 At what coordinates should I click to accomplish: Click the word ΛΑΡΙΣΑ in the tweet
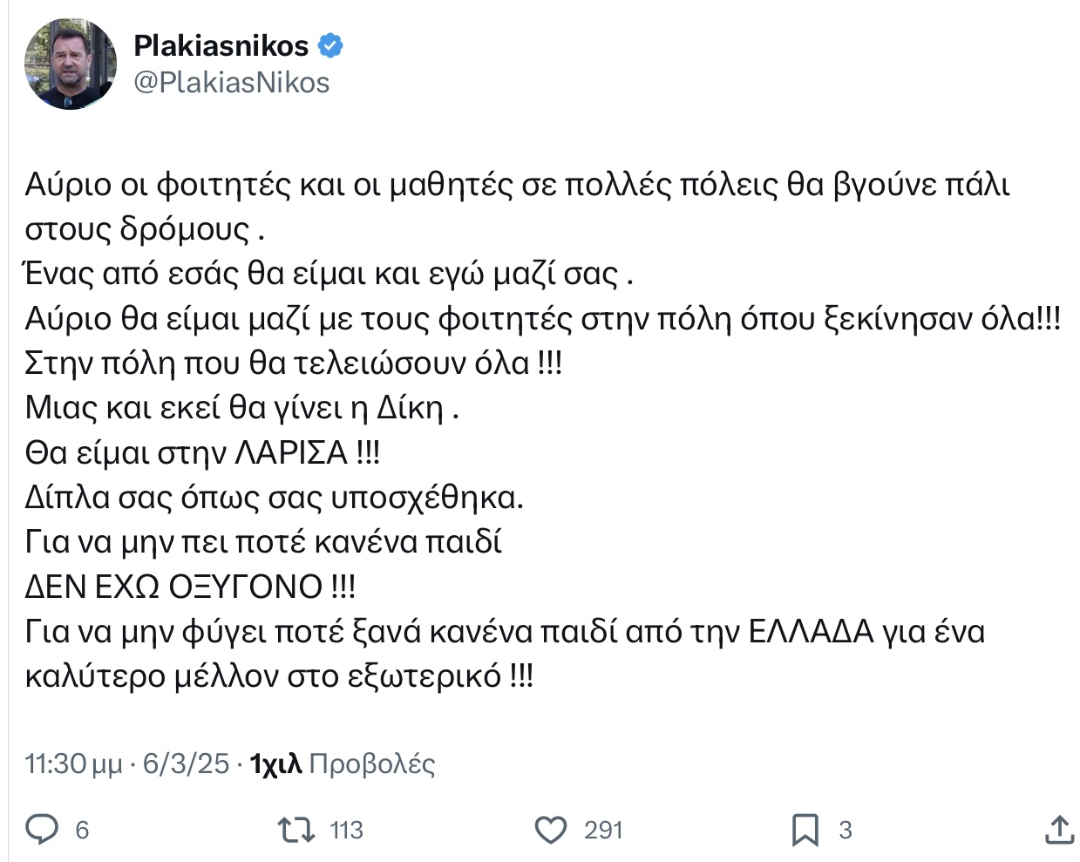pyautogui.click(x=292, y=452)
